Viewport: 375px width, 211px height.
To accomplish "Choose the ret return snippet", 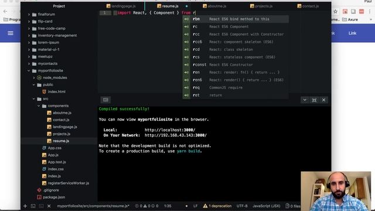I will tap(236, 95).
